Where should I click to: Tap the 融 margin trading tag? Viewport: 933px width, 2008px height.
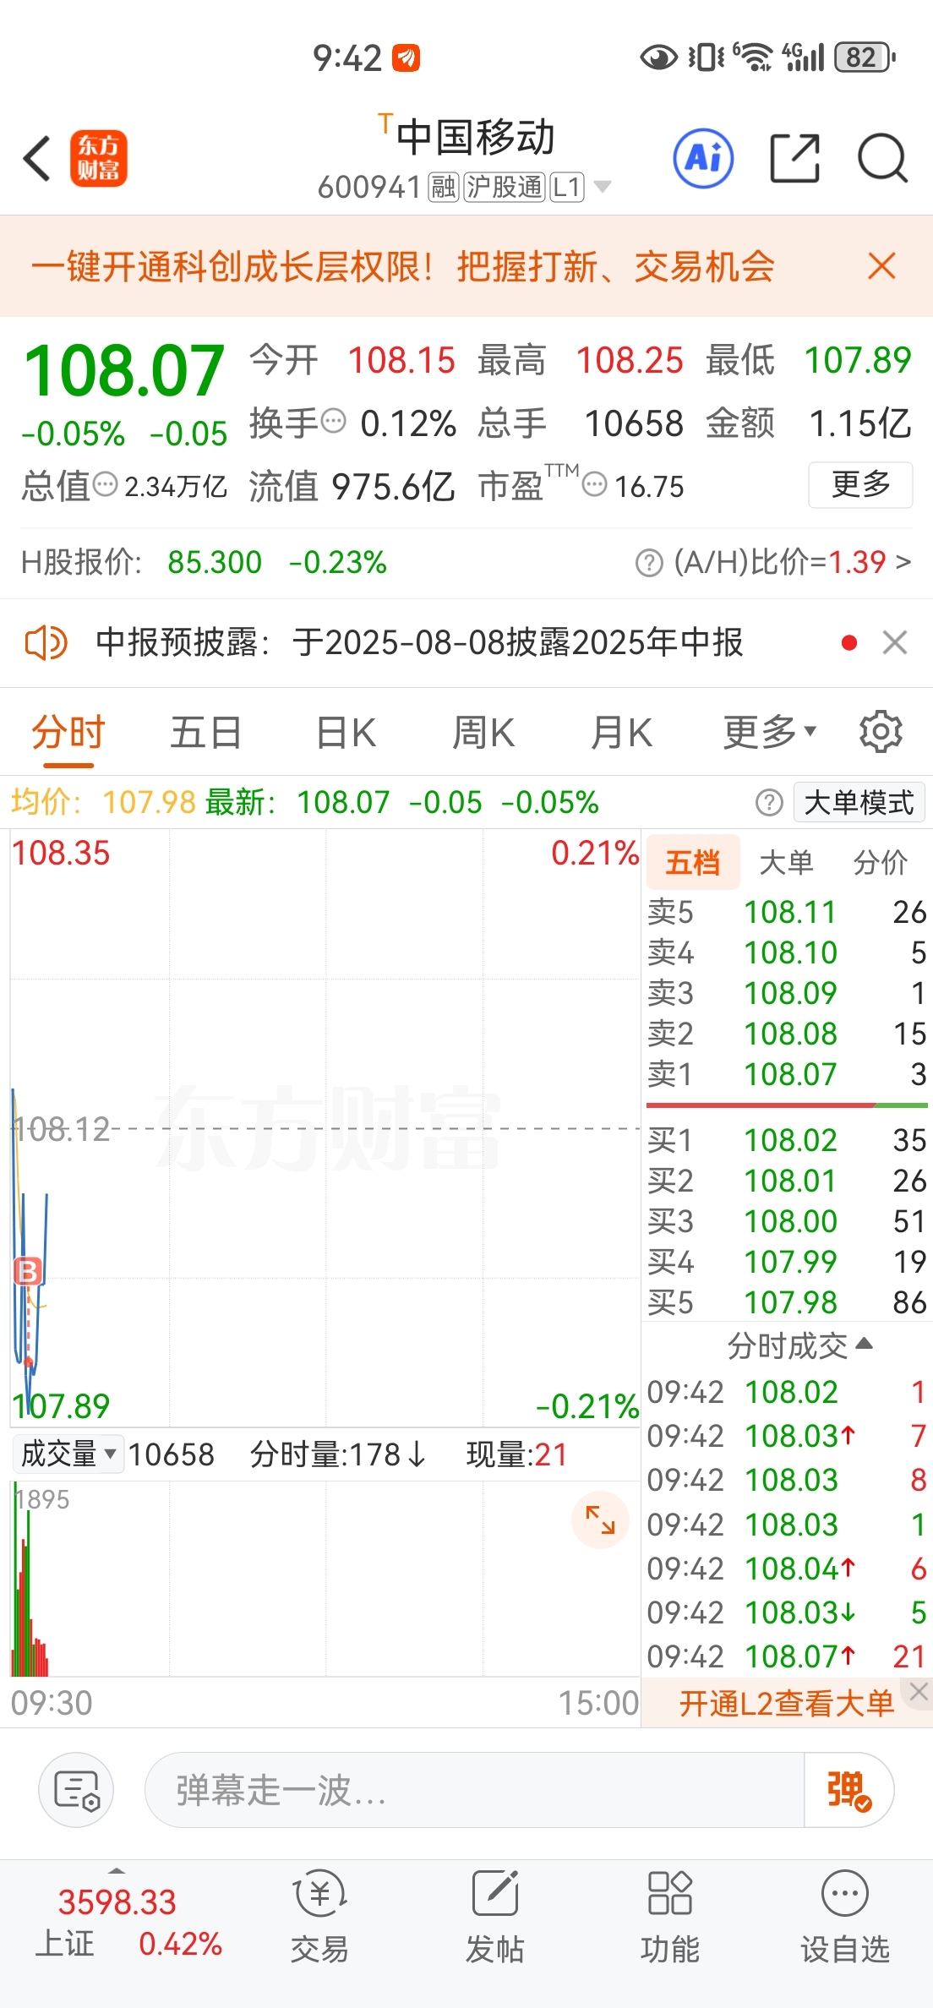444,187
